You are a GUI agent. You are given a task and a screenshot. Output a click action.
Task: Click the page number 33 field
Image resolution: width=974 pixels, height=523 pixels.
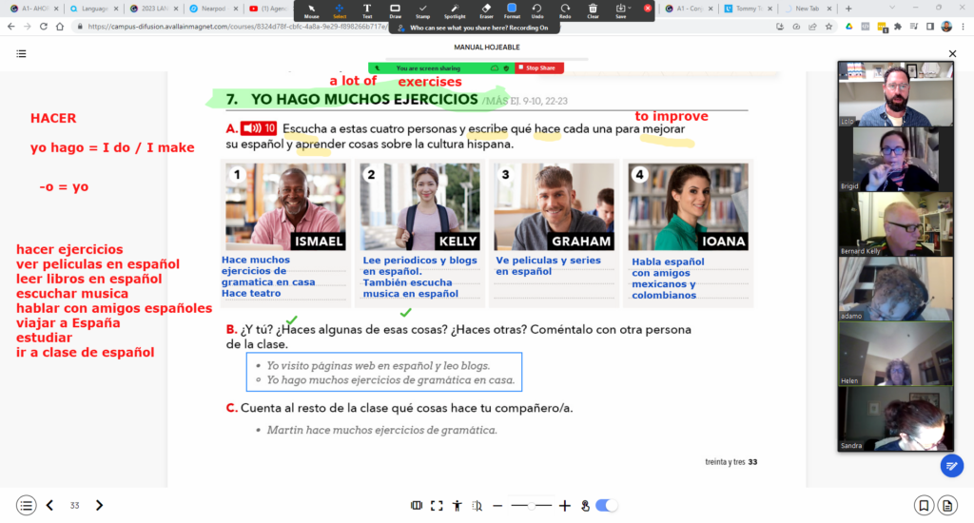tap(74, 506)
